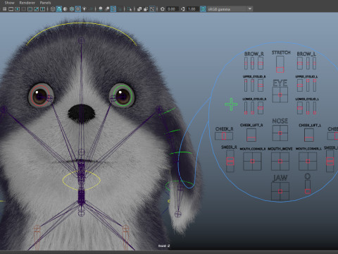Click the gamma value field 1.00
338x254 pixels.
coord(192,9)
